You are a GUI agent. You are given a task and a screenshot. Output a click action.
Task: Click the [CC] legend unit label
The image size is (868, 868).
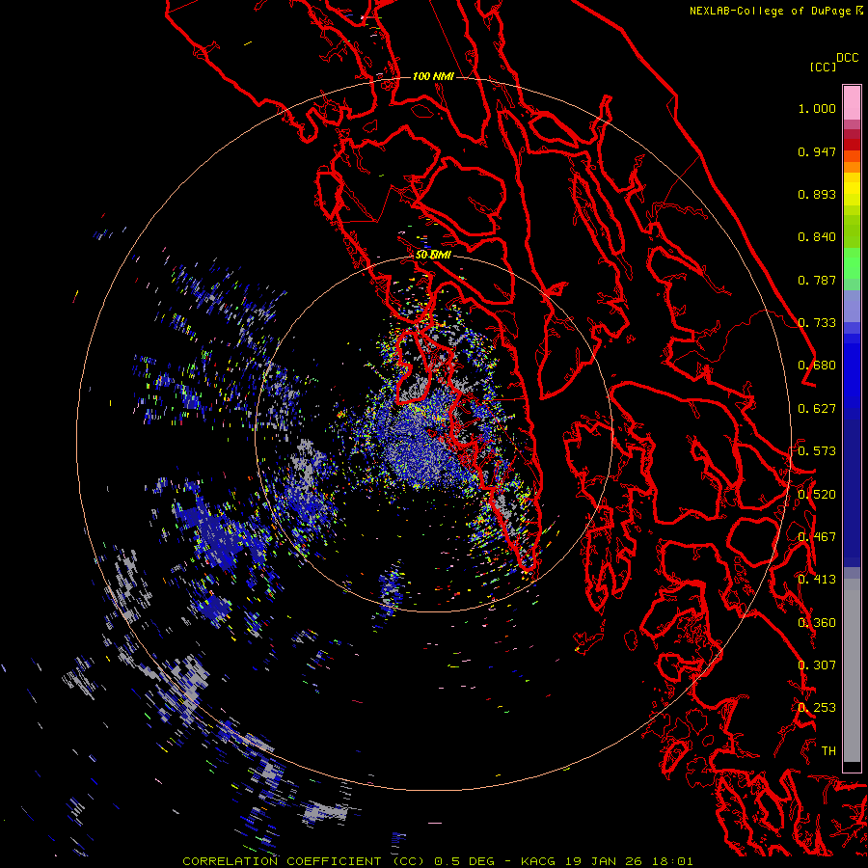(x=822, y=67)
